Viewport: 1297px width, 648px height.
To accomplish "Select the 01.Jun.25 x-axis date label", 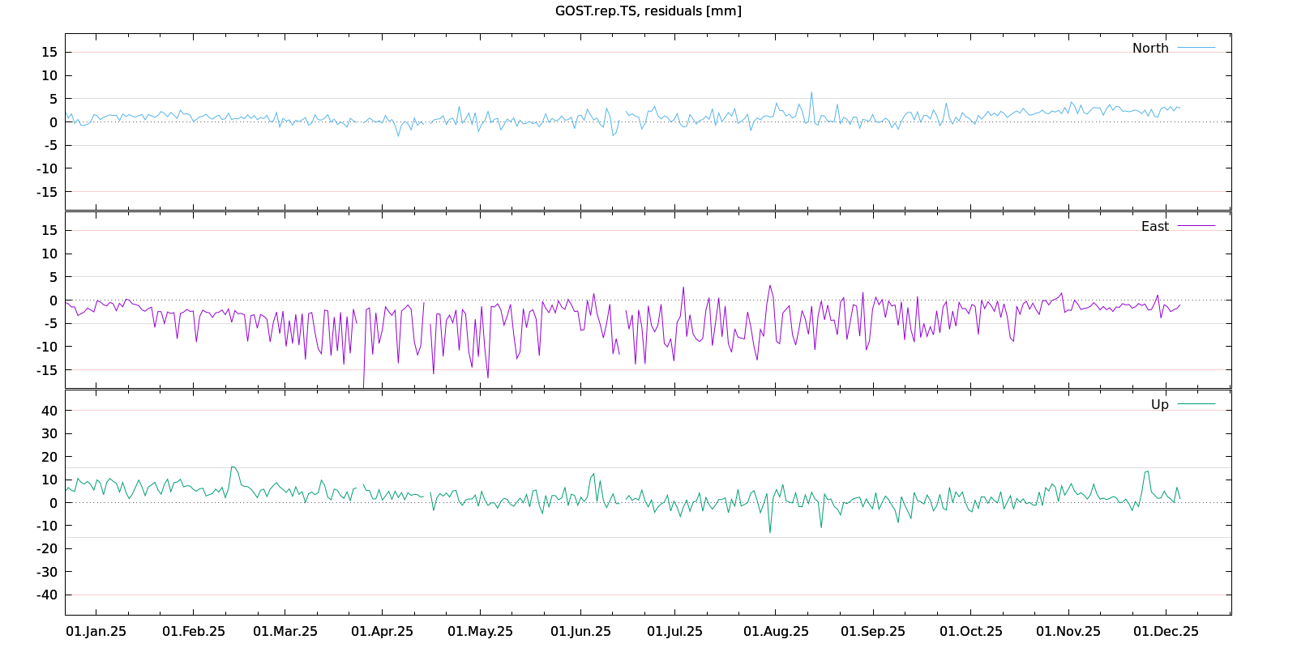I will coord(580,631).
